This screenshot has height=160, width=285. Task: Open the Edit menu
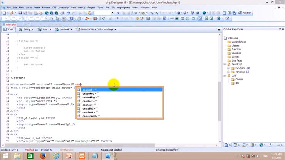click(x=15, y=8)
